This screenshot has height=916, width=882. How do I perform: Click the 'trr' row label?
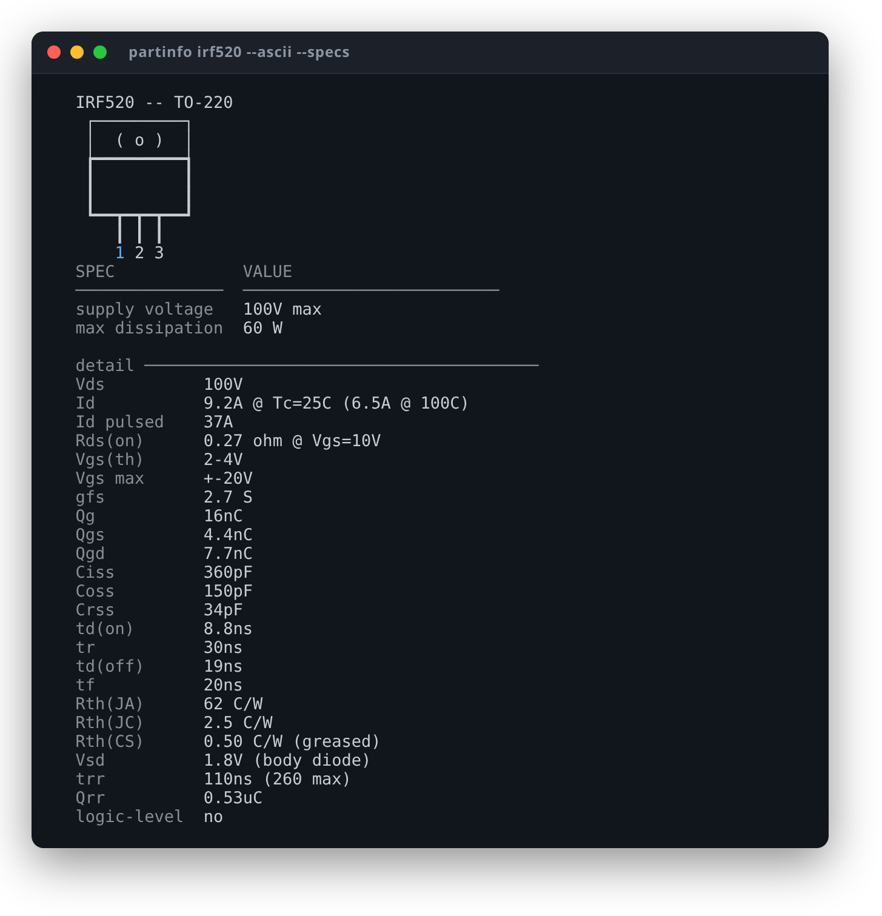[90, 779]
